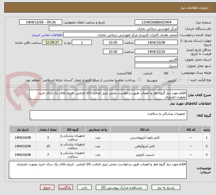Click the نام کالا column header

[x=145, y=130]
